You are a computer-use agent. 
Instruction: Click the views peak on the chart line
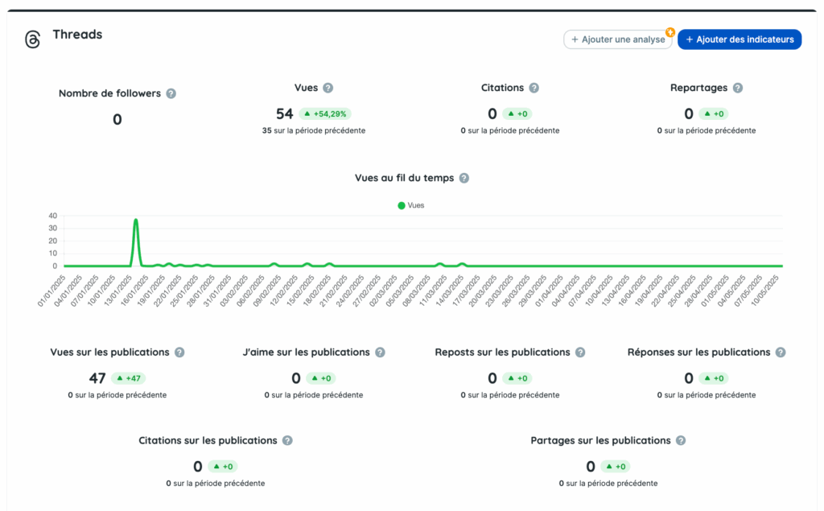(x=136, y=220)
